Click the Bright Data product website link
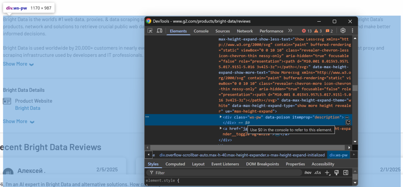 pyautogui.click(x=28, y=108)
